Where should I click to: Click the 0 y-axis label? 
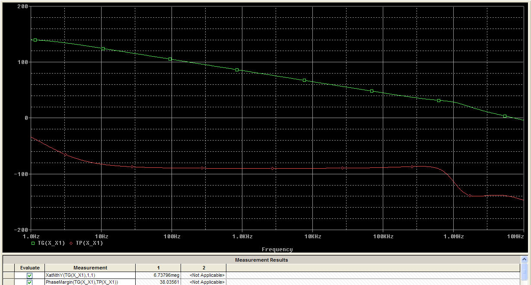[27, 118]
